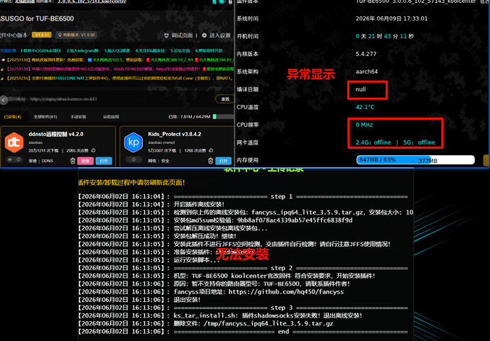Click the memory usage bar 647MB / 63%
490x341 pixels.
tap(415, 160)
